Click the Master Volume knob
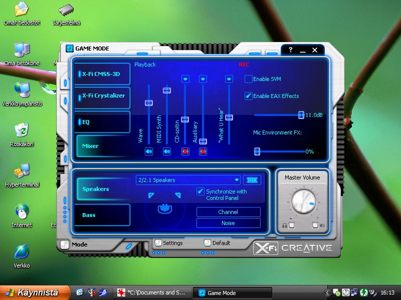The width and height of the screenshot is (401, 300). [302, 201]
